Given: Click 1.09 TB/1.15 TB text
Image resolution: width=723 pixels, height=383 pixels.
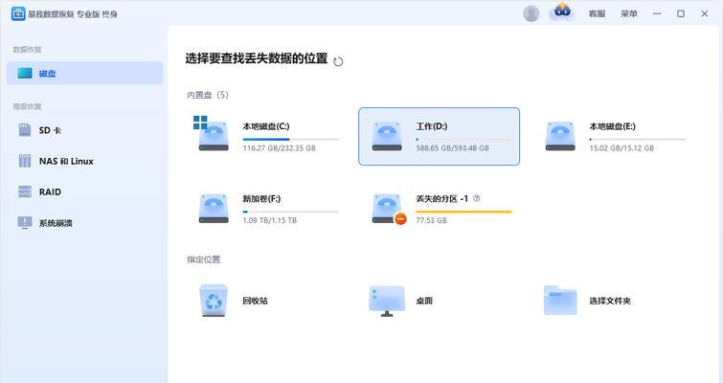Looking at the screenshot, I should click(270, 220).
